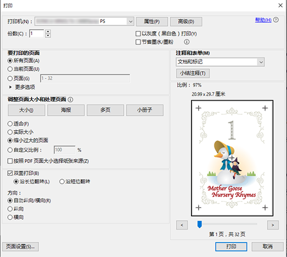Select flip on short edge option
This screenshot has height=257, width=287.
tap(62, 181)
